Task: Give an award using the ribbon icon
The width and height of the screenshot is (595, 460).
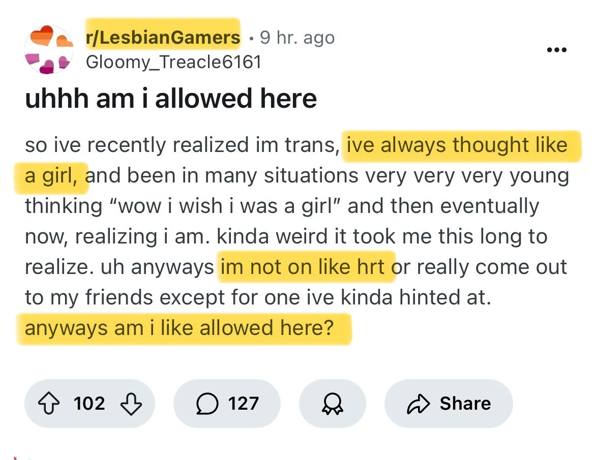Action: coord(333,404)
